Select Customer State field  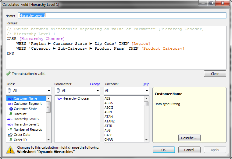click(x=26, y=109)
